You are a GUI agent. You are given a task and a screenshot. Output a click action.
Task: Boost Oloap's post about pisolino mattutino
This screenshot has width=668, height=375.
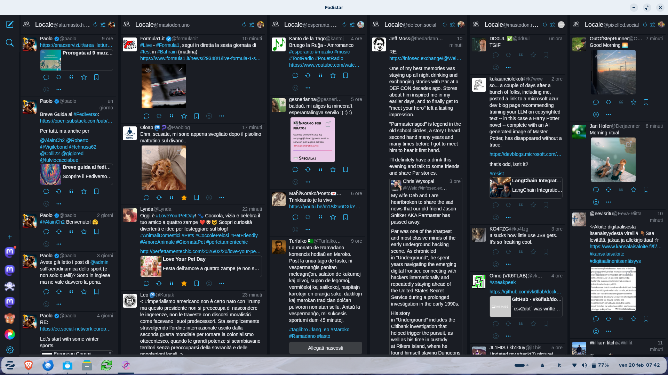(159, 198)
